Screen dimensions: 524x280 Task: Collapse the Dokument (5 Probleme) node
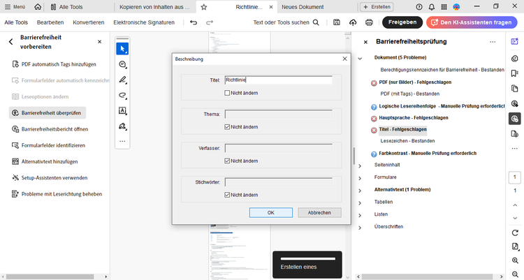pos(360,58)
